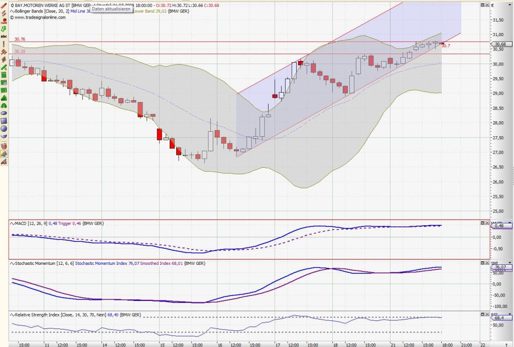Click the 21:00 time axis label
Viewport: 514px width, 347px height.
tap(466, 344)
